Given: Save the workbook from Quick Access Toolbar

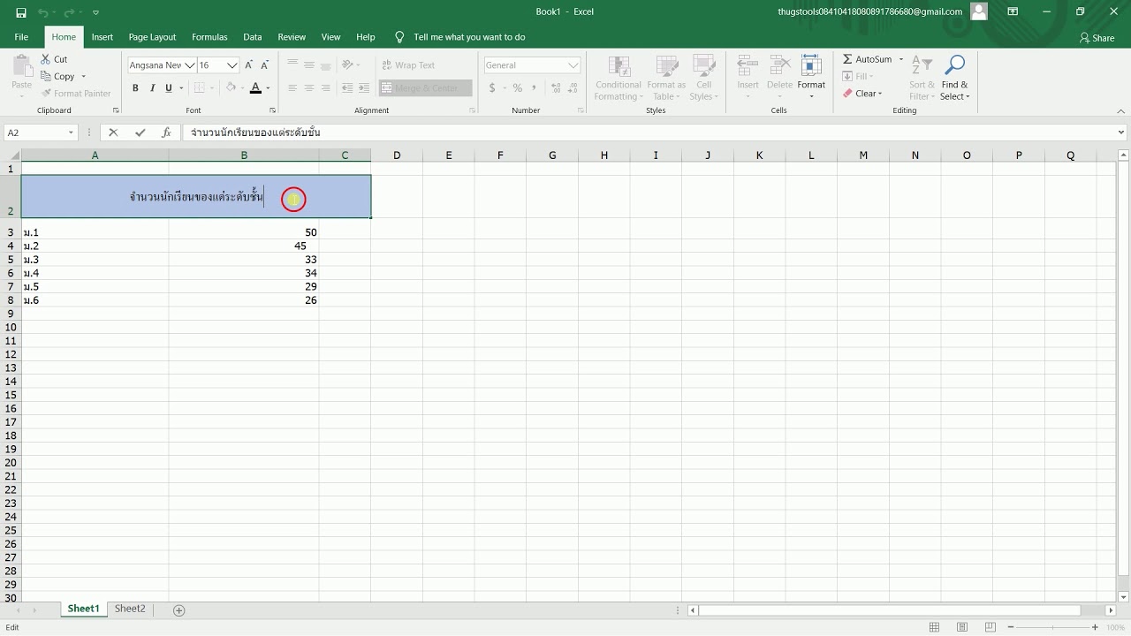Looking at the screenshot, I should point(21,12).
